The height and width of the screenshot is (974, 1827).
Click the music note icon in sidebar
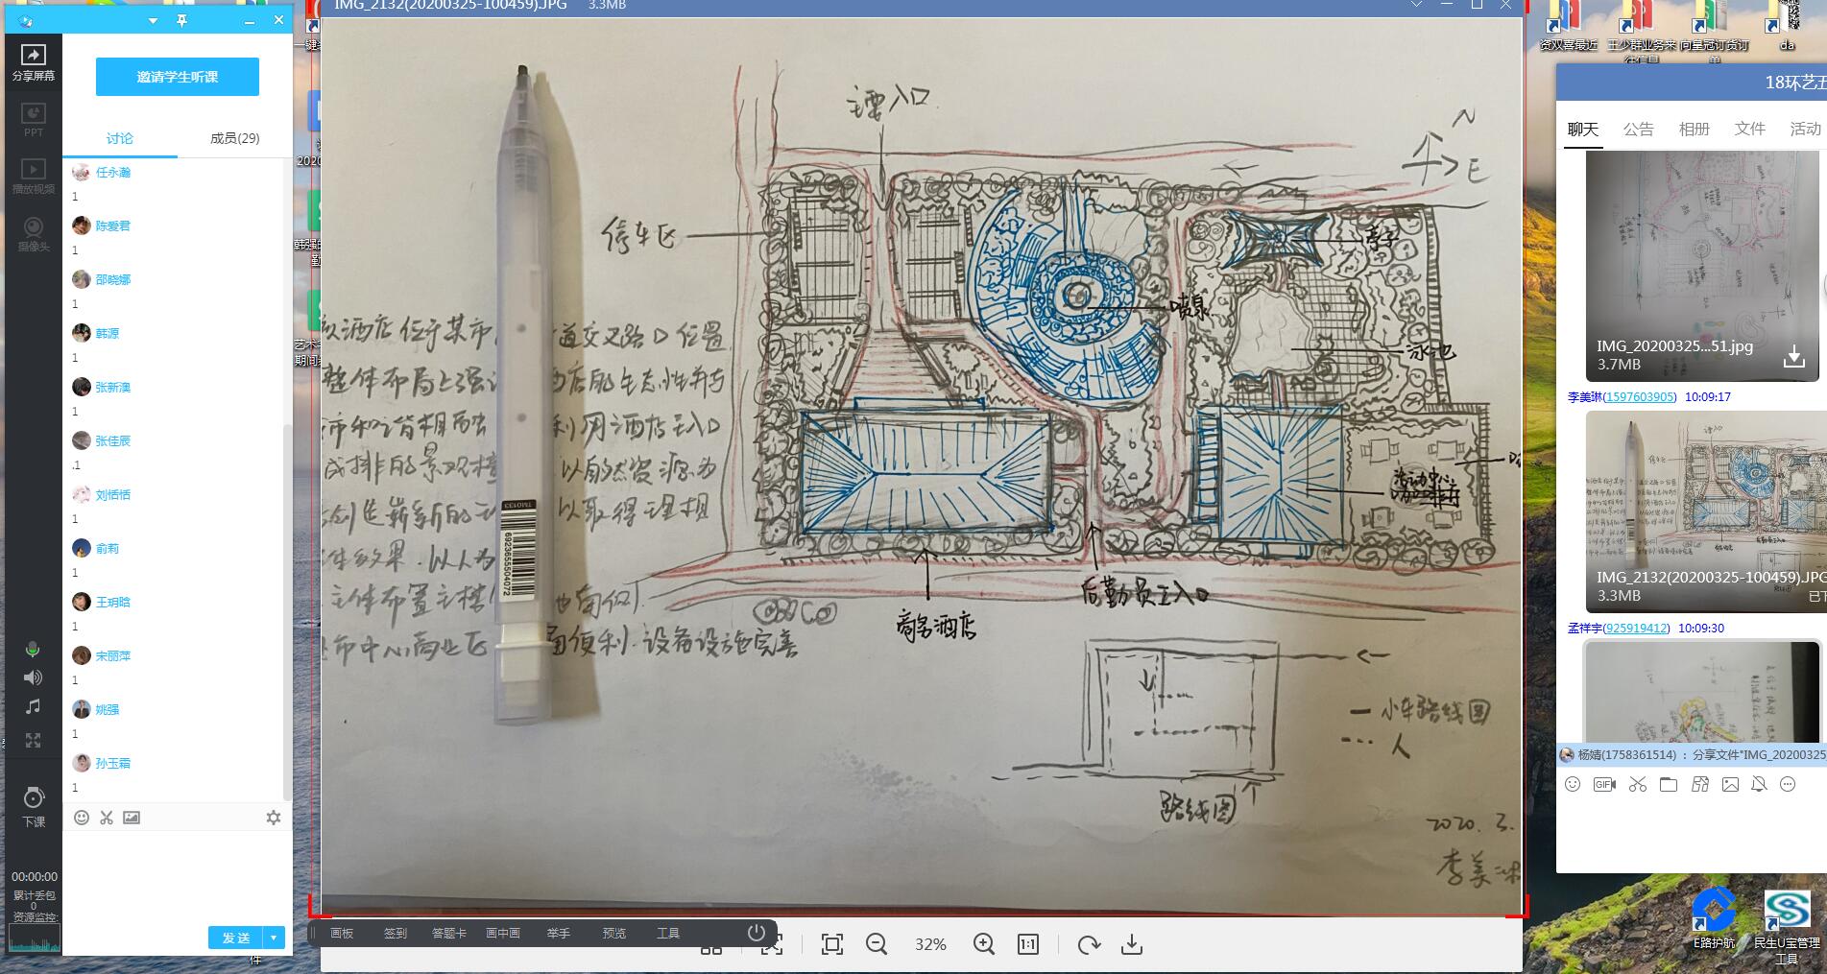(33, 706)
